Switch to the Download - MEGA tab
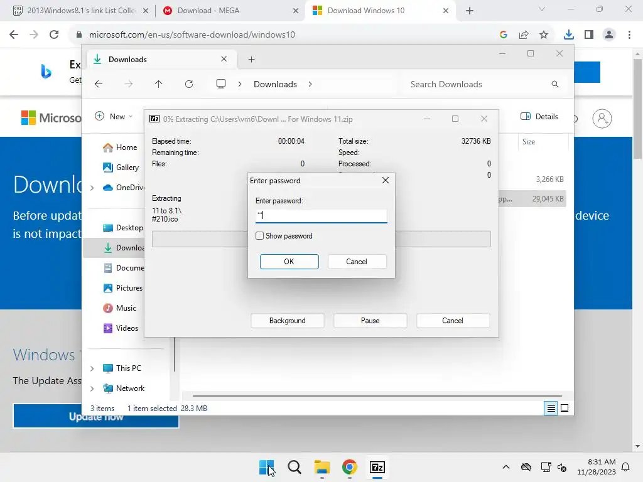The image size is (643, 482). (x=230, y=11)
